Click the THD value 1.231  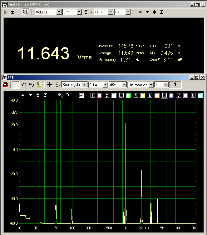click(167, 46)
